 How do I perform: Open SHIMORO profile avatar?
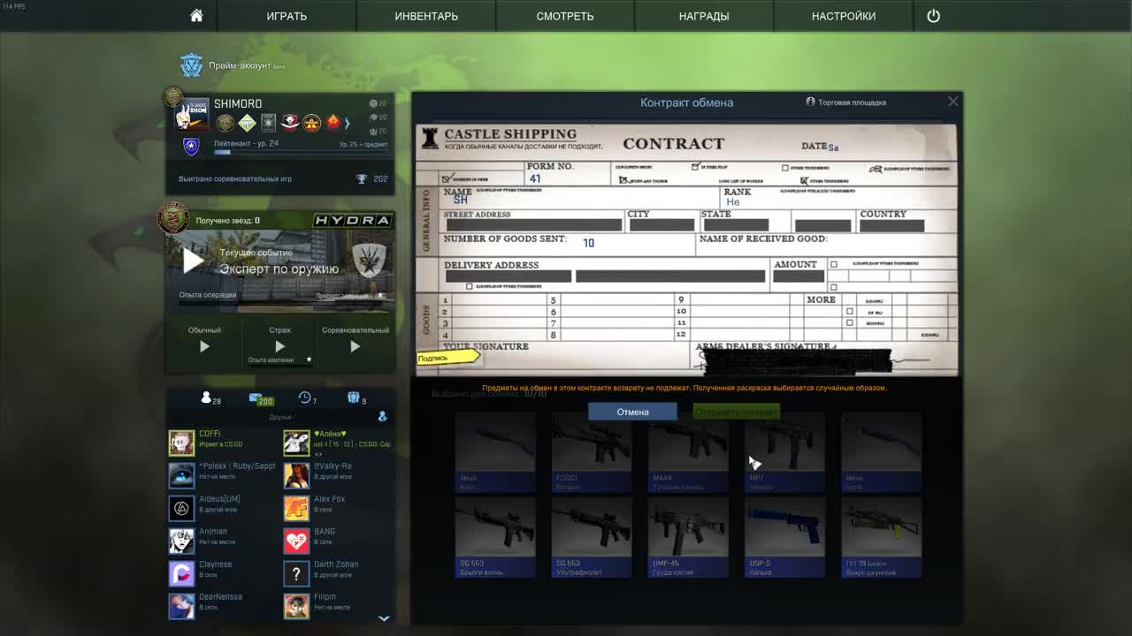click(191, 115)
